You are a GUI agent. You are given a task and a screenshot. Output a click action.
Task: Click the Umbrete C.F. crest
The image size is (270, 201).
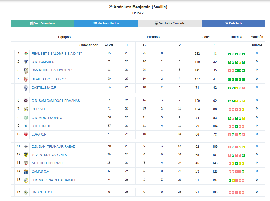point(26,192)
